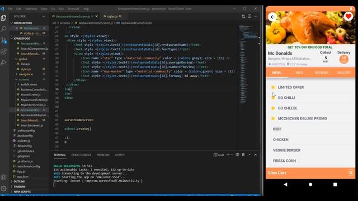
Task: Split the terminal panel
Action: point(237,155)
